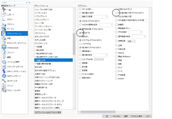The width and height of the screenshot is (172, 119).
Task: Check 外れ値の箱ひげ図 [デフォルトはオン]
Action: point(116,13)
